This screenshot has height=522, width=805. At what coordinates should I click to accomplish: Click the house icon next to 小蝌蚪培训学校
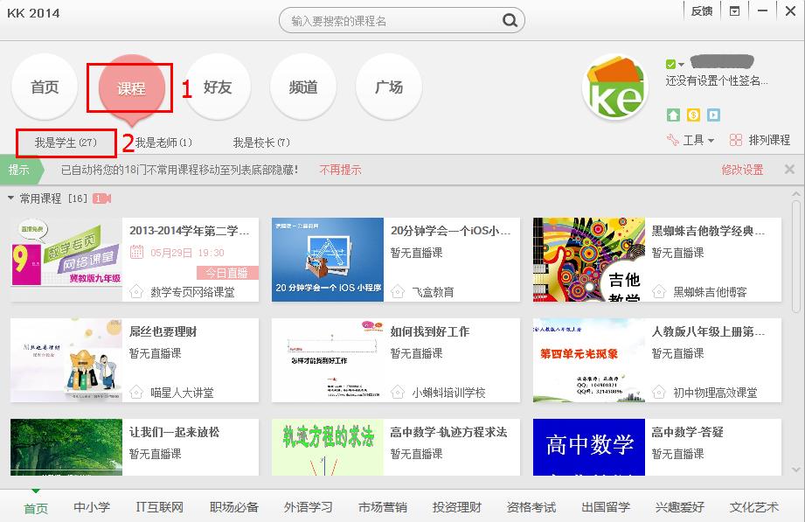[x=398, y=393]
